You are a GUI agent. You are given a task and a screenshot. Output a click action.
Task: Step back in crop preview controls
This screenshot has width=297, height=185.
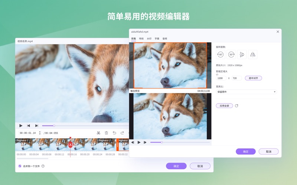[133, 142]
